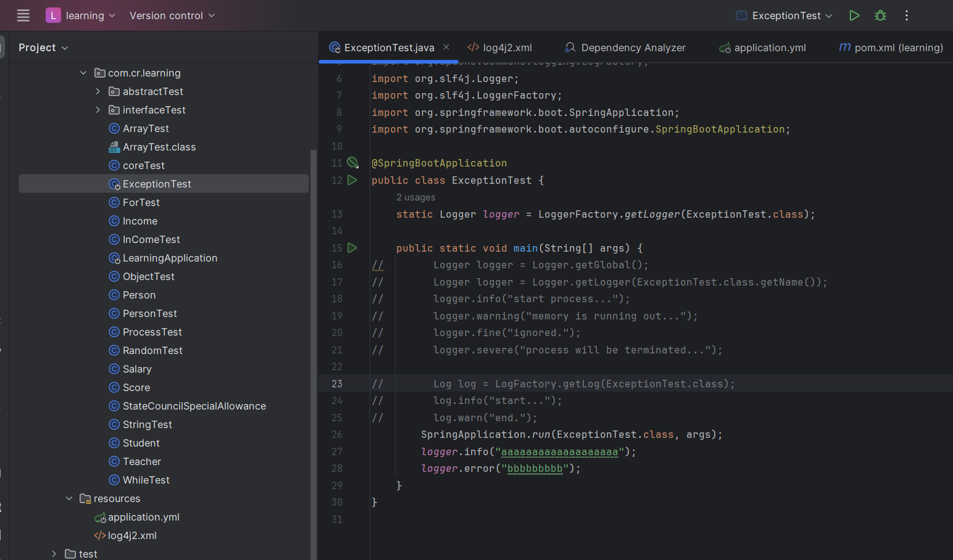Open the Version control dropdown
953x560 pixels.
(172, 15)
